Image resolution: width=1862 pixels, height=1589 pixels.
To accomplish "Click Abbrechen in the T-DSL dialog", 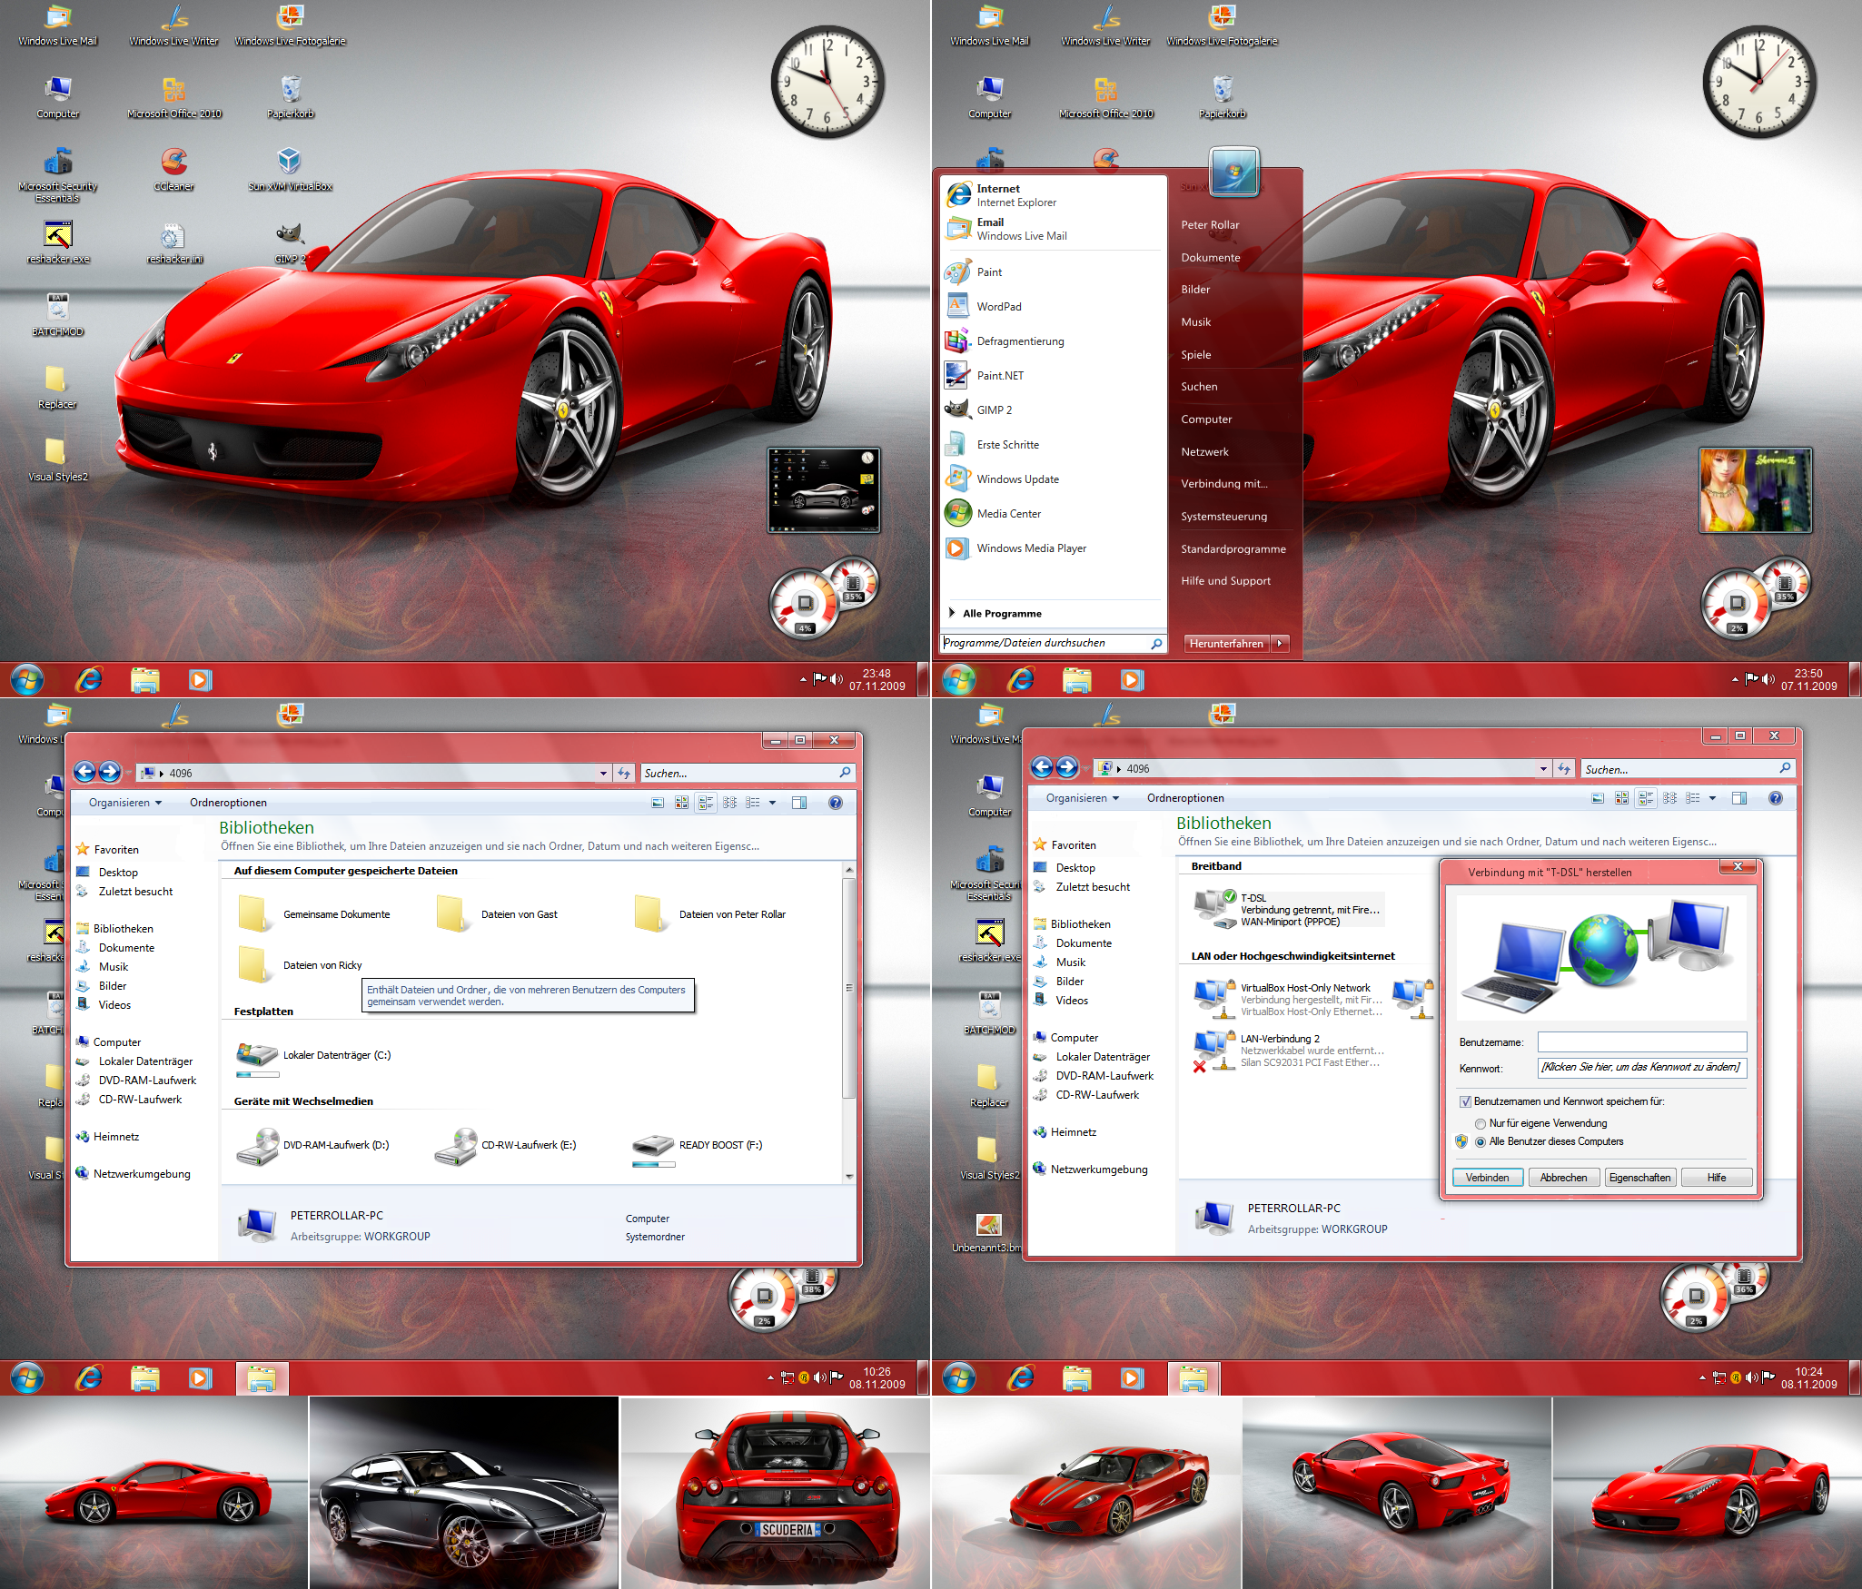I will (1564, 1178).
